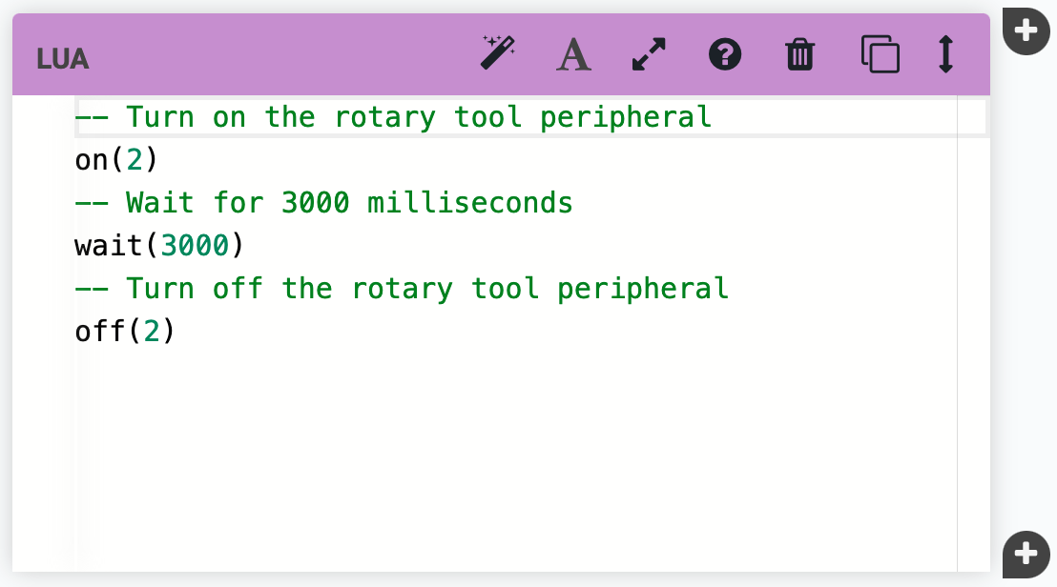Delete the Lua block using the trash icon

(800, 54)
